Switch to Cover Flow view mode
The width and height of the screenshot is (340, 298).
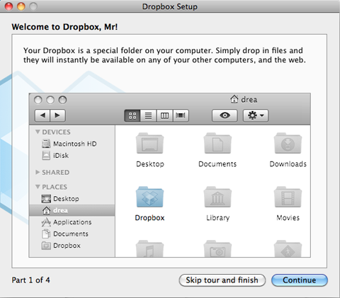coord(181,115)
